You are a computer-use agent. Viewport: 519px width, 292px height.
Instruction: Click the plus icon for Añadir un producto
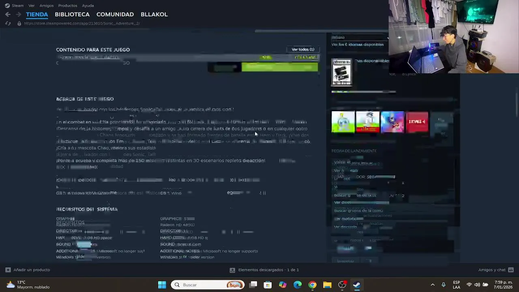[8, 270]
